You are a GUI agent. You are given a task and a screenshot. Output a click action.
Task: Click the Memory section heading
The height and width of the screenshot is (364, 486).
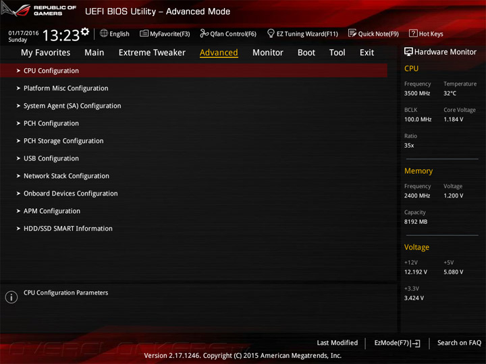(x=418, y=171)
